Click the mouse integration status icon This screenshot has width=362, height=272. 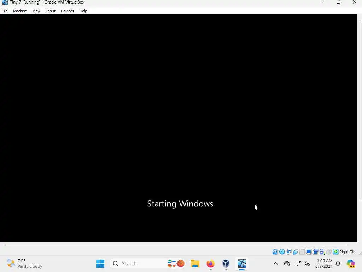tap(329, 252)
